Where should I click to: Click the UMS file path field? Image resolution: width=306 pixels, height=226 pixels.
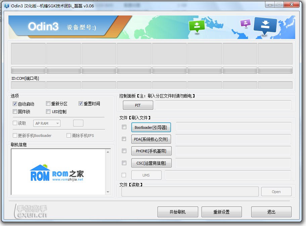point(228,175)
